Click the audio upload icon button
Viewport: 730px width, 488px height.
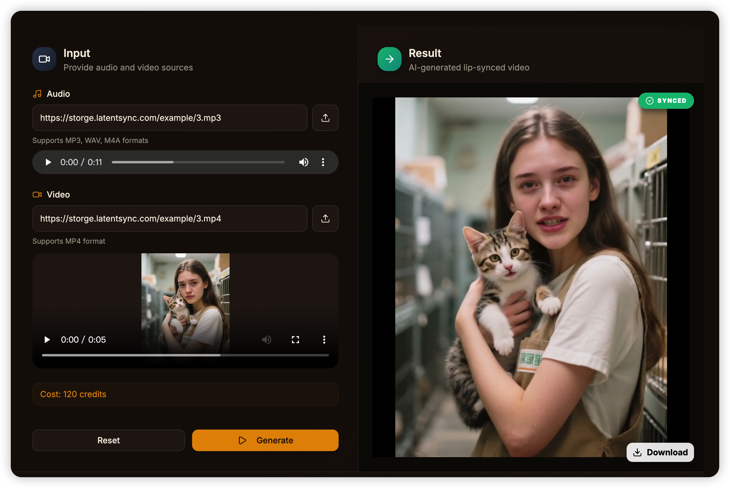(325, 118)
